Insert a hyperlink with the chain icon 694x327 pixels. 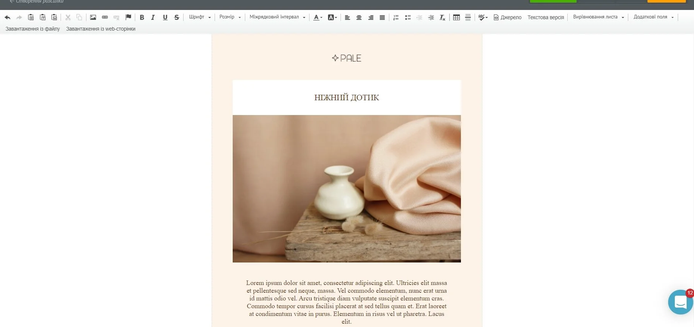coord(105,17)
